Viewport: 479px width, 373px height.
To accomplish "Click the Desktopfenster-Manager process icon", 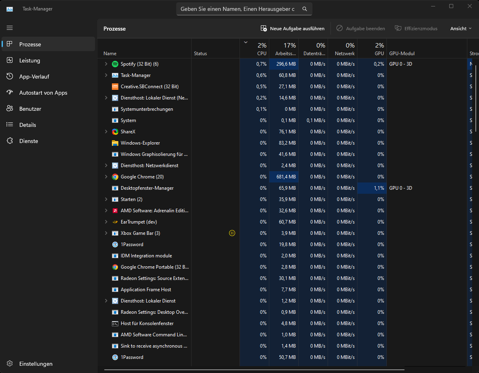I will 115,188.
